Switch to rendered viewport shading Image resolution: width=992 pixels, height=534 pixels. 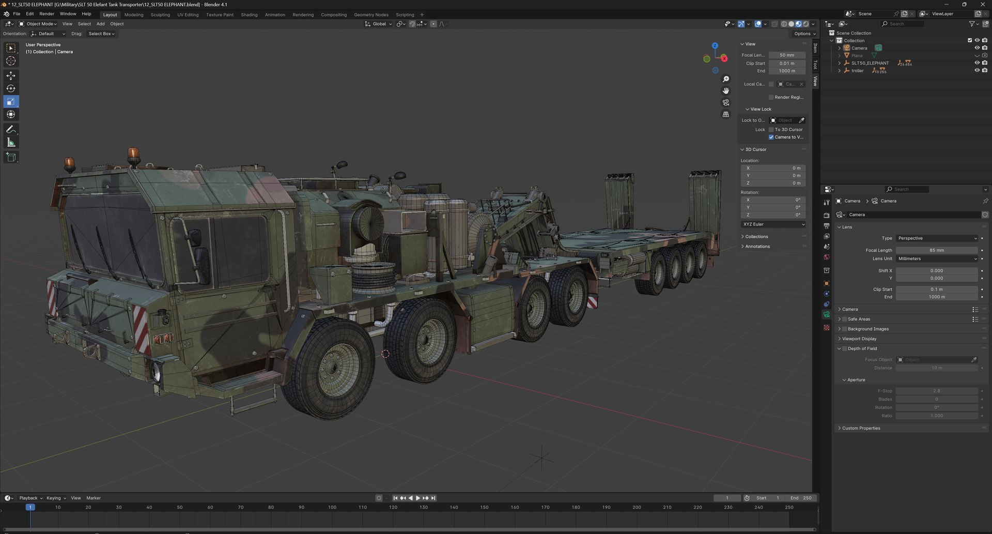tap(806, 24)
